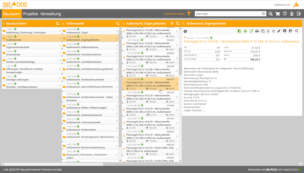Click the logout icon in top bar
The height and width of the screenshot is (173, 304).
(x=299, y=14)
